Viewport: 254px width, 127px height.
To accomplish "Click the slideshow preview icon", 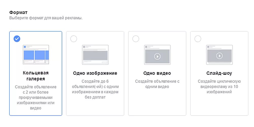I will click(x=219, y=54).
